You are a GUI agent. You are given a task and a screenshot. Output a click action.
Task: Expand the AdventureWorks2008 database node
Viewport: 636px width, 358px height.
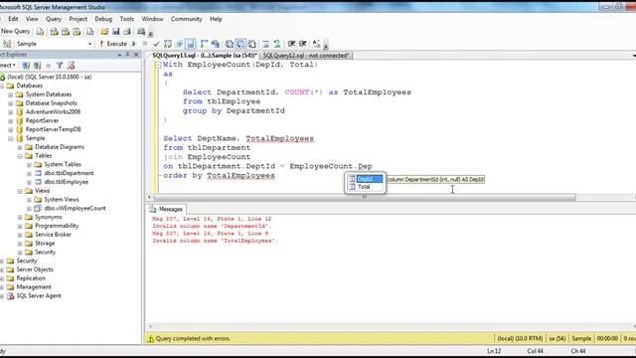11,112
